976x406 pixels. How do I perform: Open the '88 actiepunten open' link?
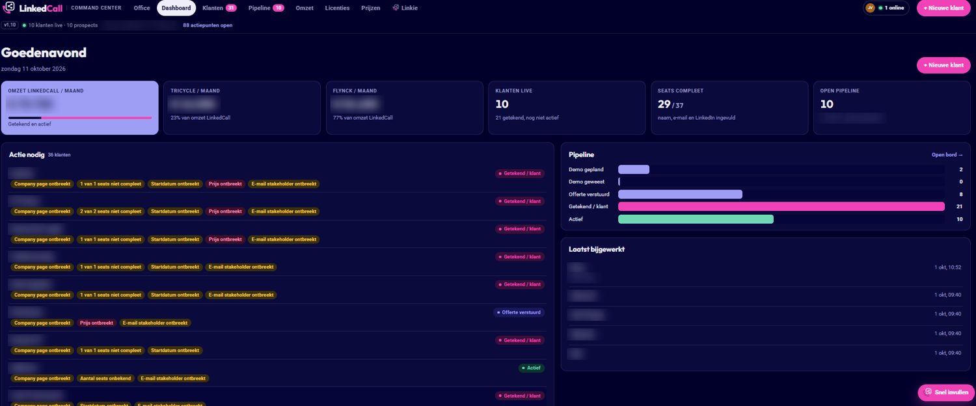[208, 25]
